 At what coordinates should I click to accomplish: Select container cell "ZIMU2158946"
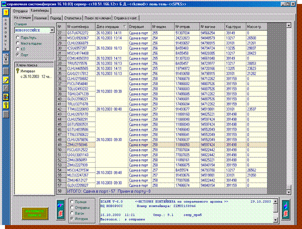pyautogui.click(x=81, y=145)
